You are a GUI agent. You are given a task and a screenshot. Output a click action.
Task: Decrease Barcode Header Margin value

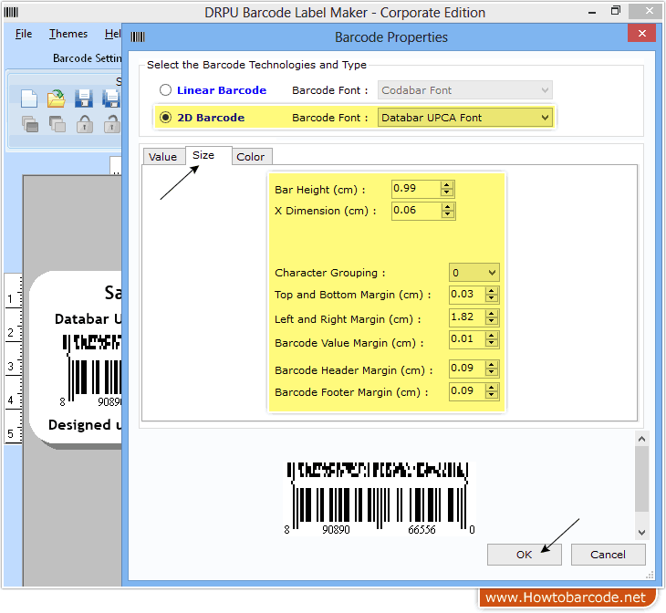tap(492, 372)
